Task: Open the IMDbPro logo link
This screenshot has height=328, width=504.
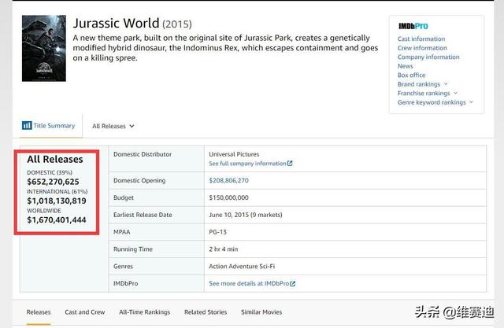Action: click(x=413, y=26)
